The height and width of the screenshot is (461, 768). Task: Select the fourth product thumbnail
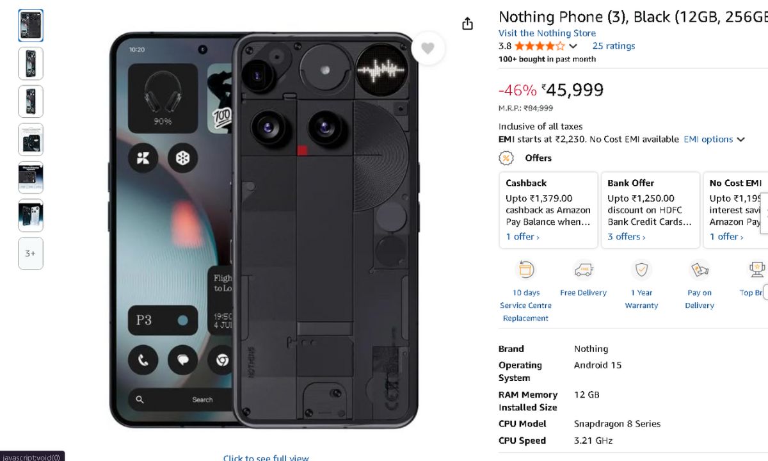[31, 140]
